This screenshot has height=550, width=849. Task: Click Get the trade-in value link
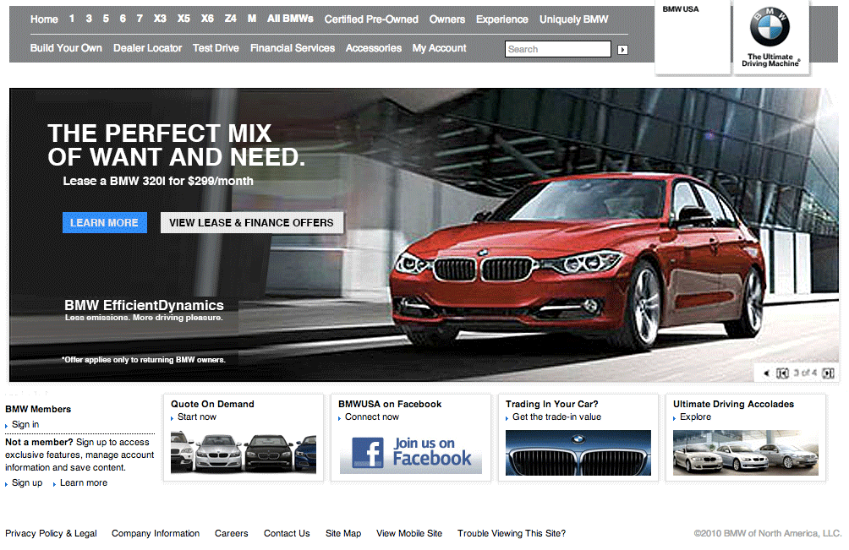point(556,417)
